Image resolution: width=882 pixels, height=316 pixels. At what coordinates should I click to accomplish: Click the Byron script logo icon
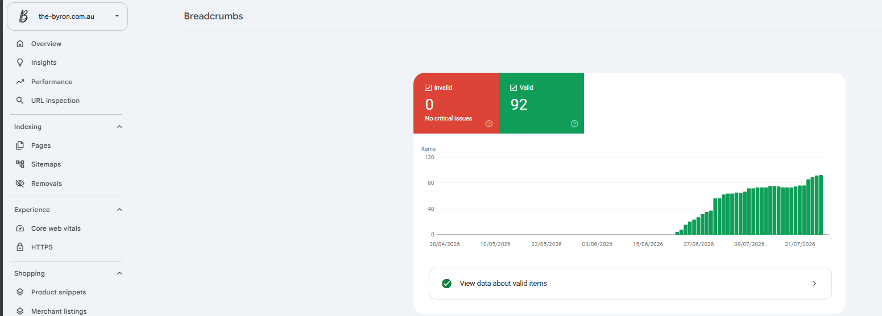coord(23,16)
